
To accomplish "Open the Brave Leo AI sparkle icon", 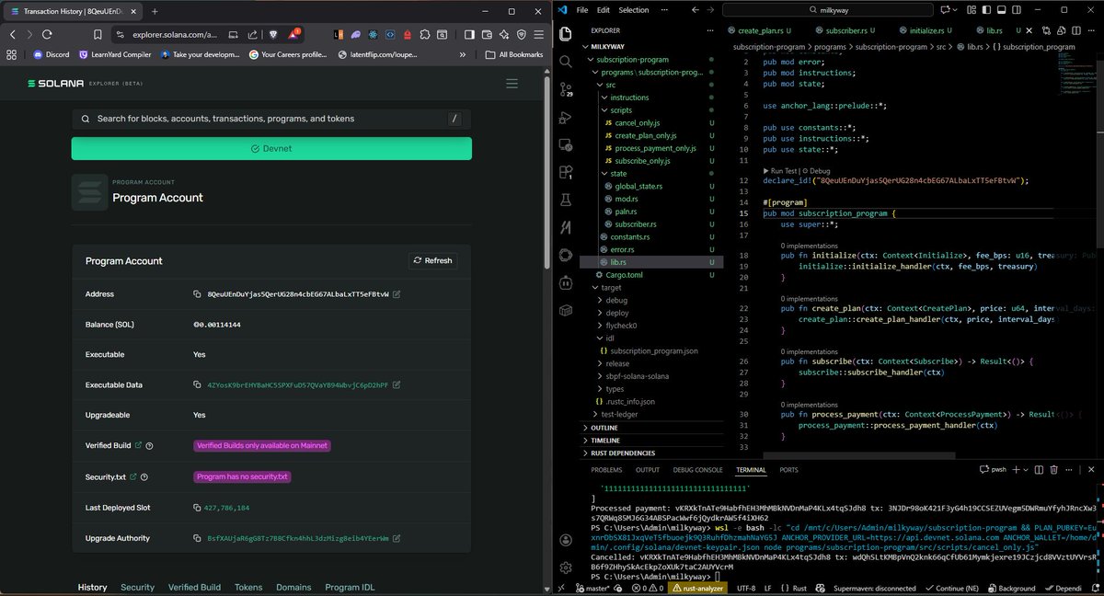I will click(x=503, y=34).
